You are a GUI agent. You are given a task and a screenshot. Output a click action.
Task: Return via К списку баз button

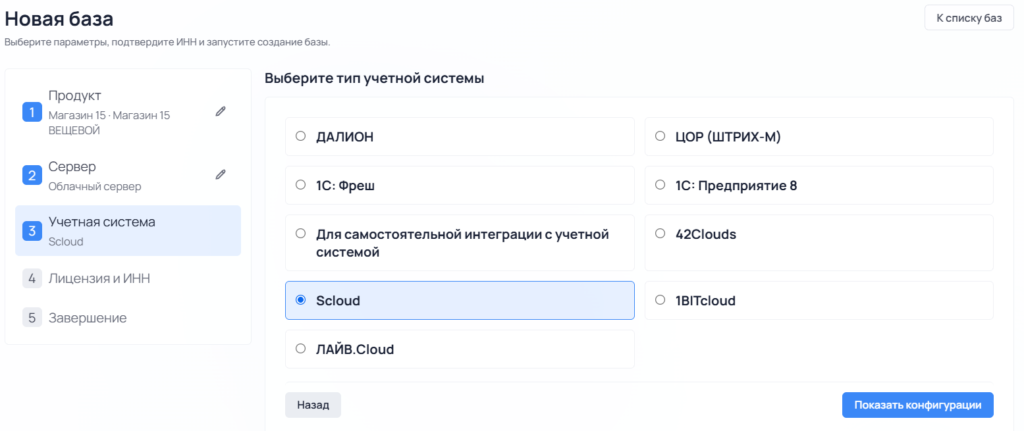pyautogui.click(x=969, y=18)
